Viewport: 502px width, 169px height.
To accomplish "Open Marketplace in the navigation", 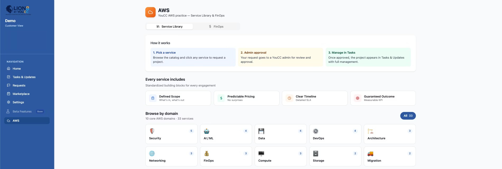I will tap(27, 94).
